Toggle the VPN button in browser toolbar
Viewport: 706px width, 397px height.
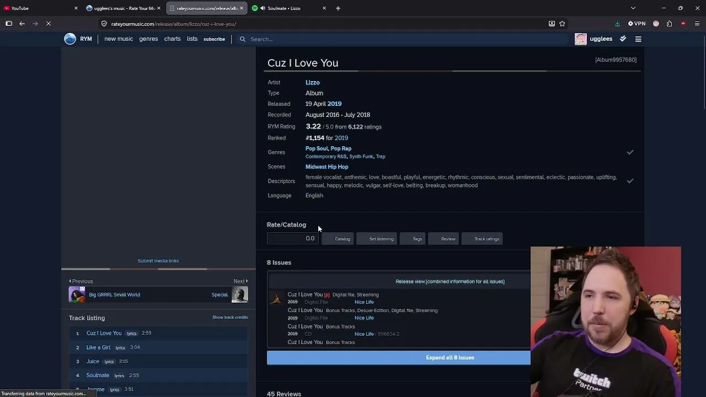[x=637, y=24]
